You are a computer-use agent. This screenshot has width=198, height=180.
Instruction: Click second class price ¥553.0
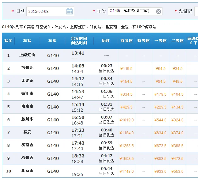178,172
